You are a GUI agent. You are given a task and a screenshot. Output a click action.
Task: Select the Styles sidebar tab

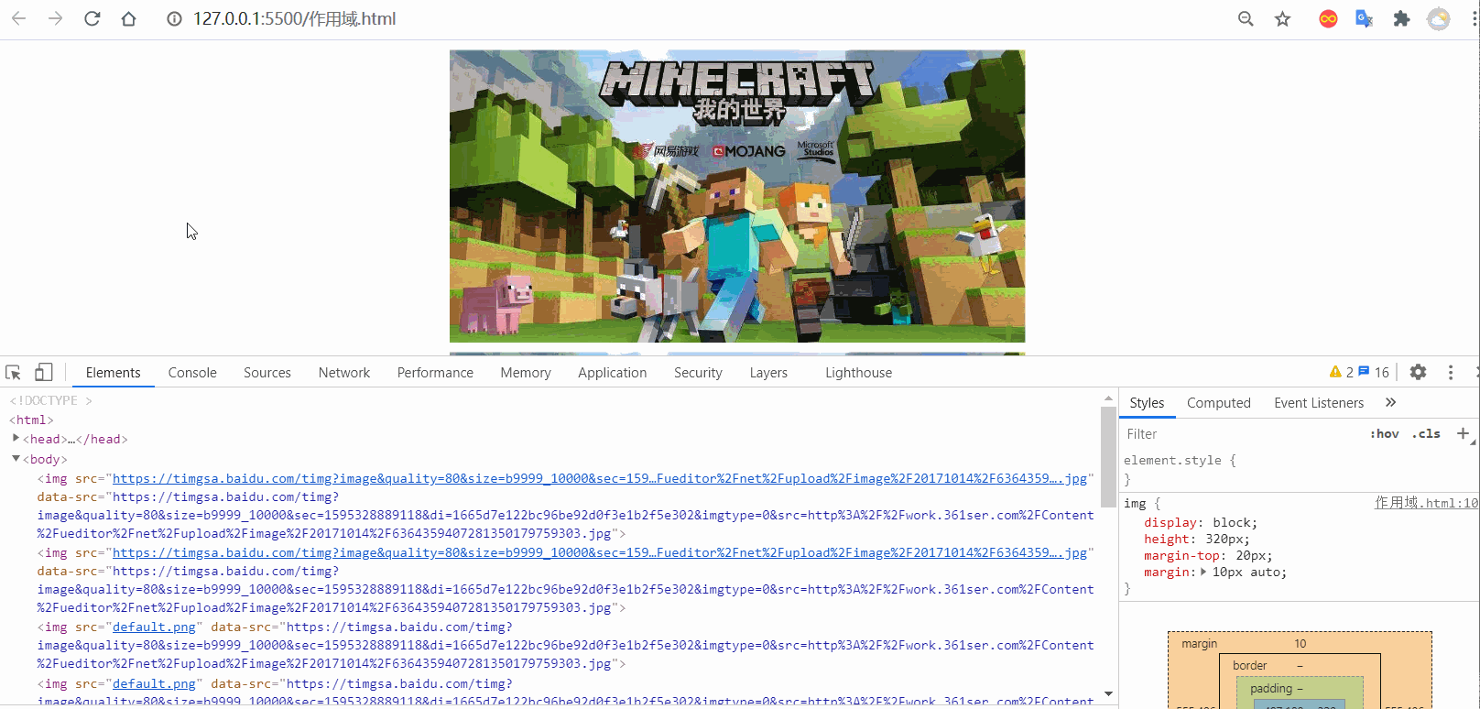(x=1147, y=403)
